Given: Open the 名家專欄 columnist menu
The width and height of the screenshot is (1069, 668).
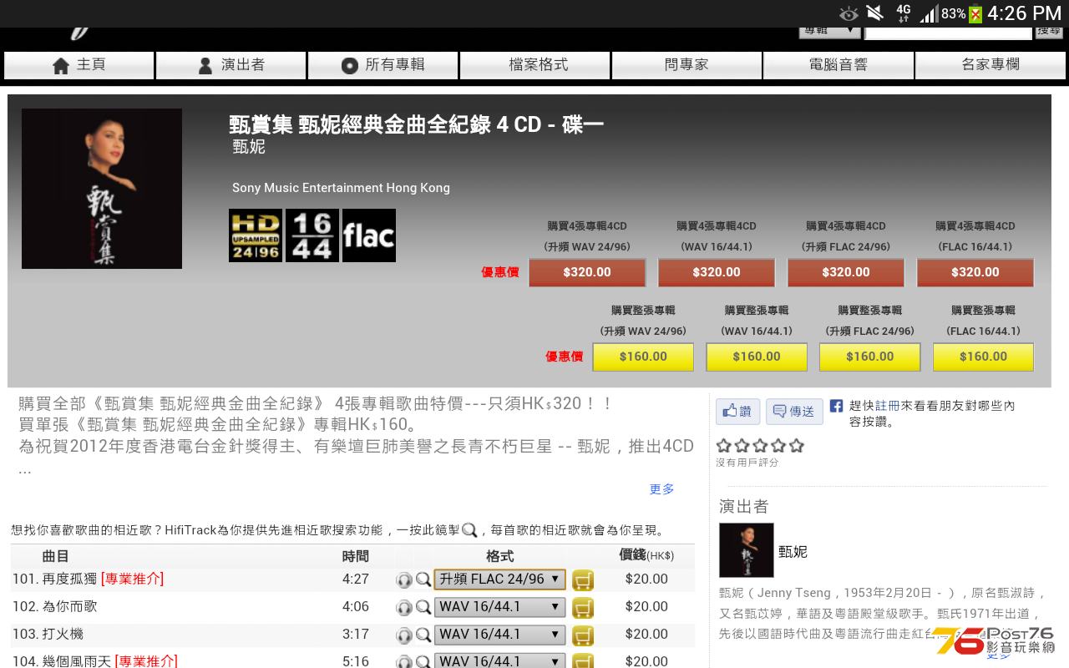Looking at the screenshot, I should coord(991,65).
